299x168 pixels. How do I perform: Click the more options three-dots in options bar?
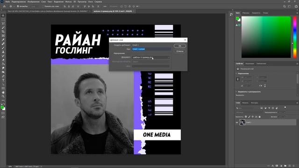(105, 6)
